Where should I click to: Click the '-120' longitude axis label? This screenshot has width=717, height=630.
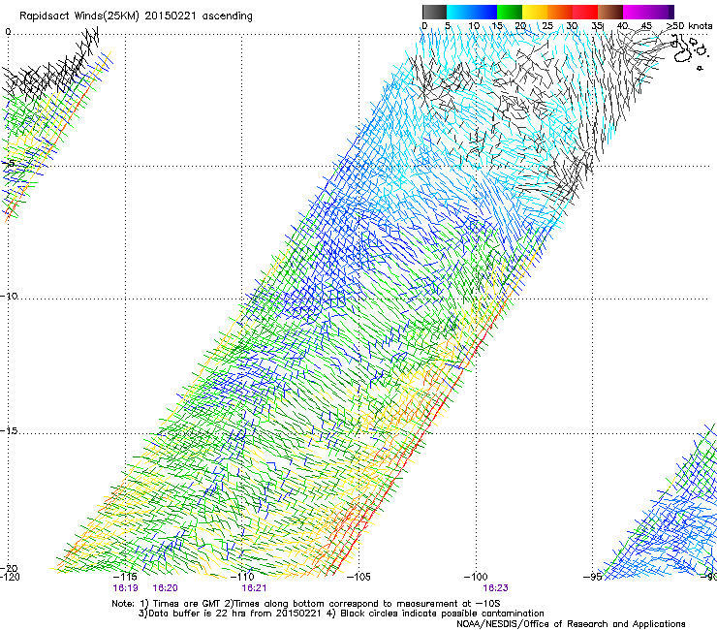pos(10,577)
